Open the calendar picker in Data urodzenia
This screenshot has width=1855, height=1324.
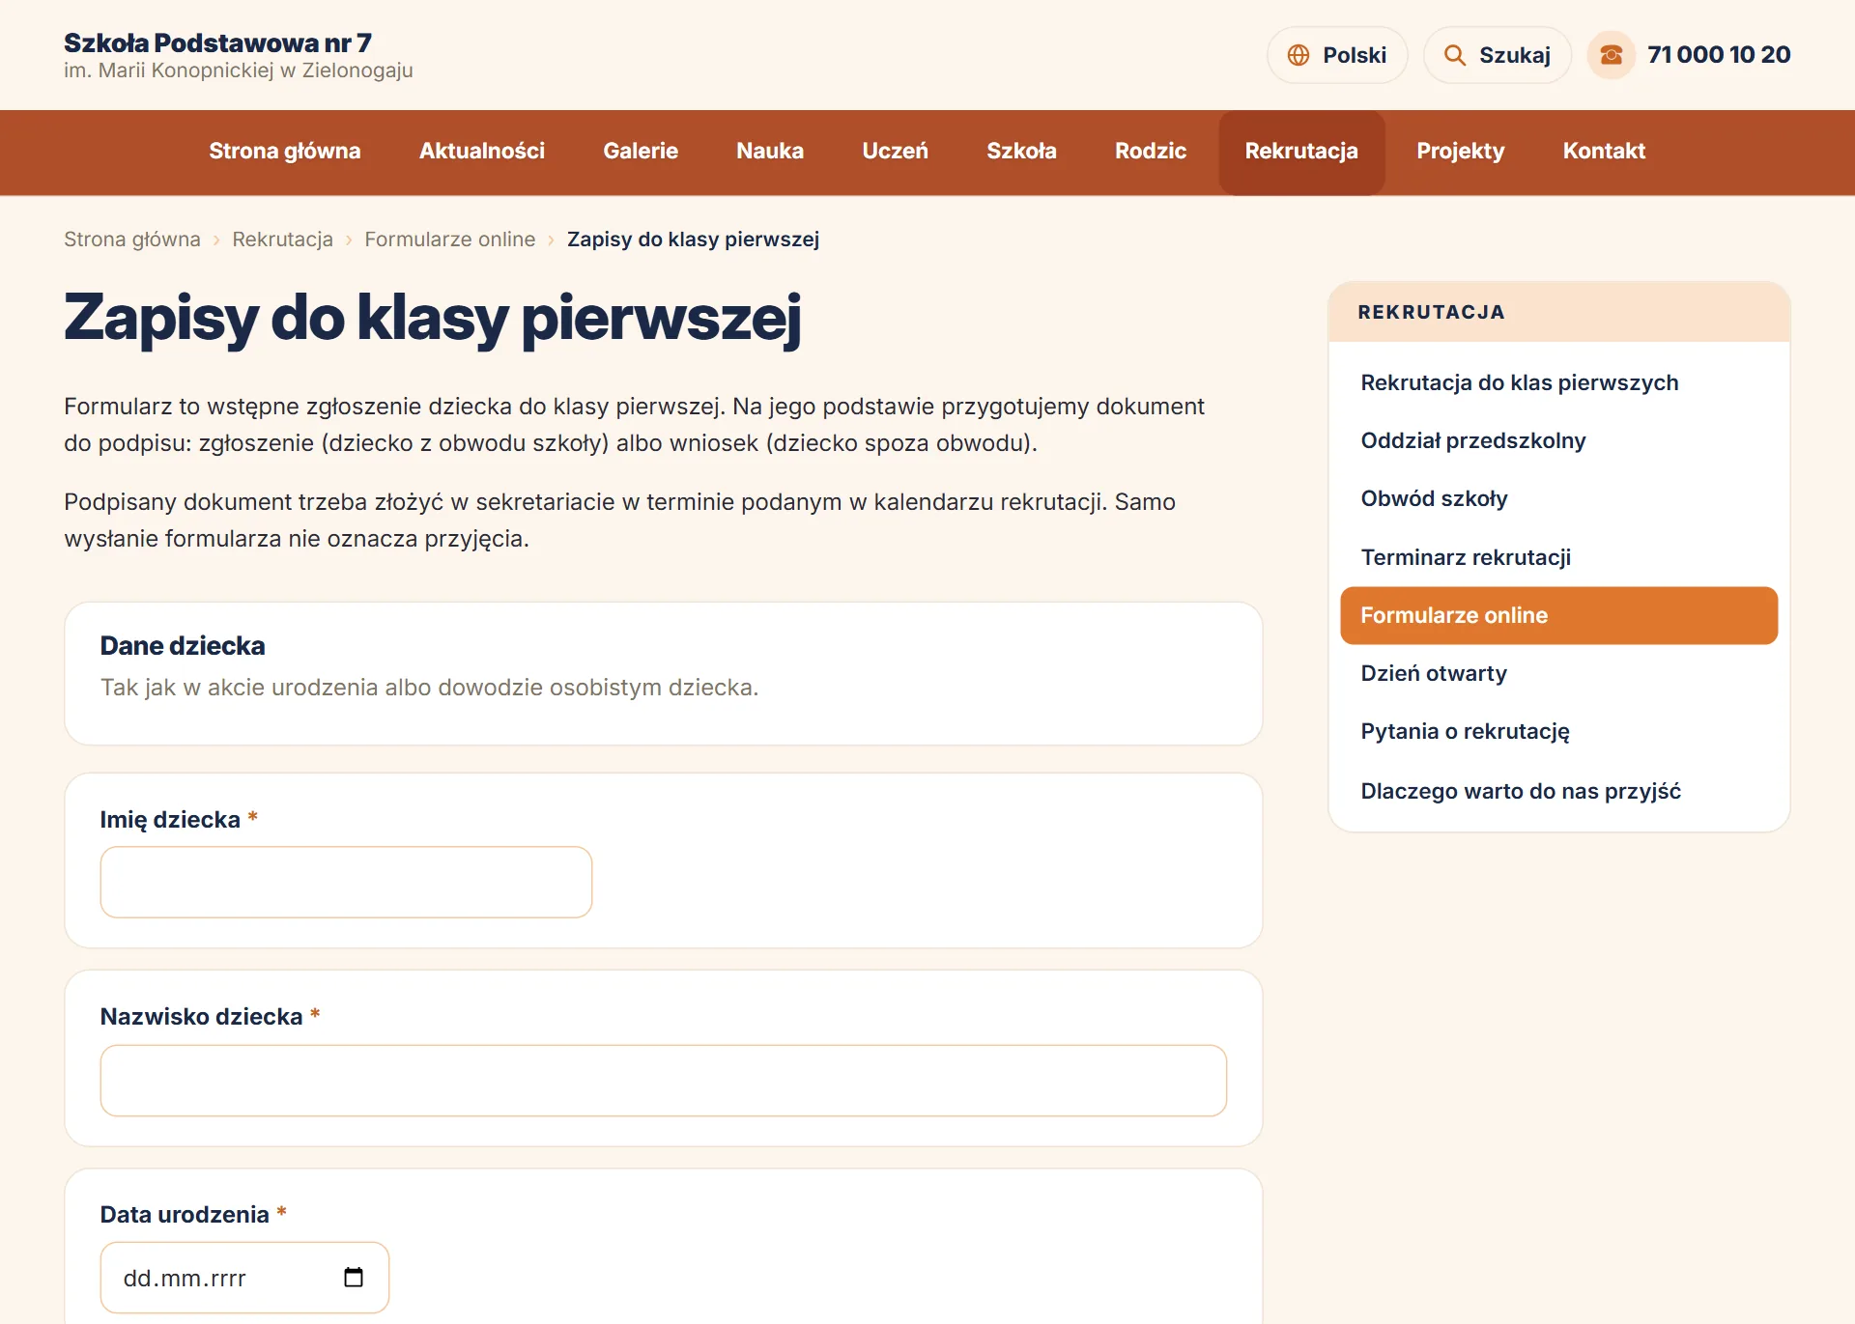(354, 1278)
